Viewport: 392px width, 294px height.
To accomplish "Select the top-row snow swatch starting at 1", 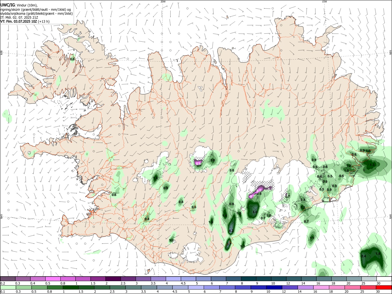I will pos(83,279).
